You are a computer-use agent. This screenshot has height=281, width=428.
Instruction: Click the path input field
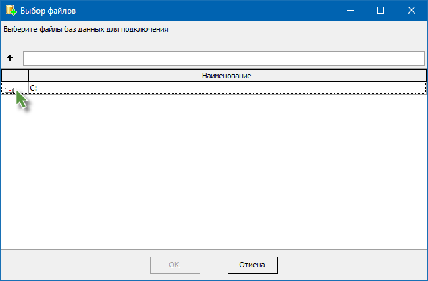coord(223,59)
